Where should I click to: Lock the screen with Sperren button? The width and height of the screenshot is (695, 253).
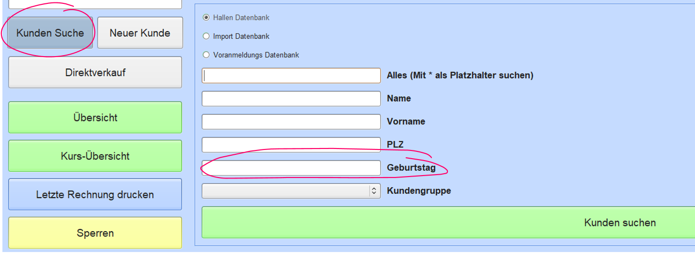(95, 233)
